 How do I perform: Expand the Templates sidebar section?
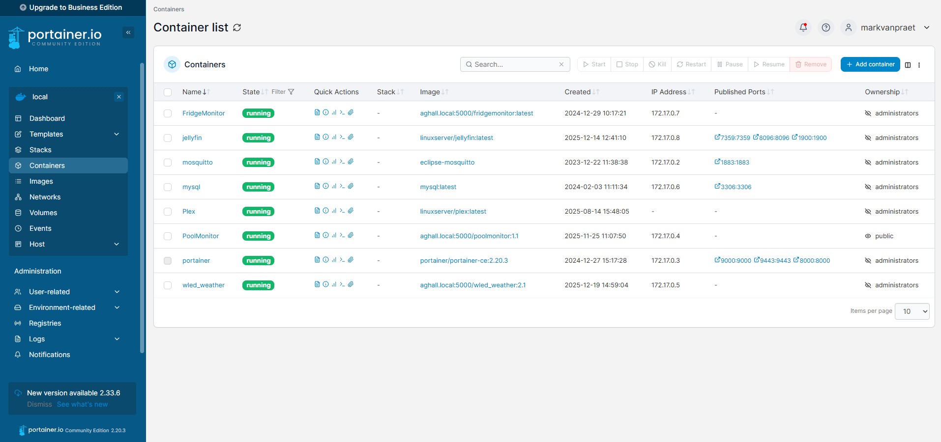click(117, 134)
